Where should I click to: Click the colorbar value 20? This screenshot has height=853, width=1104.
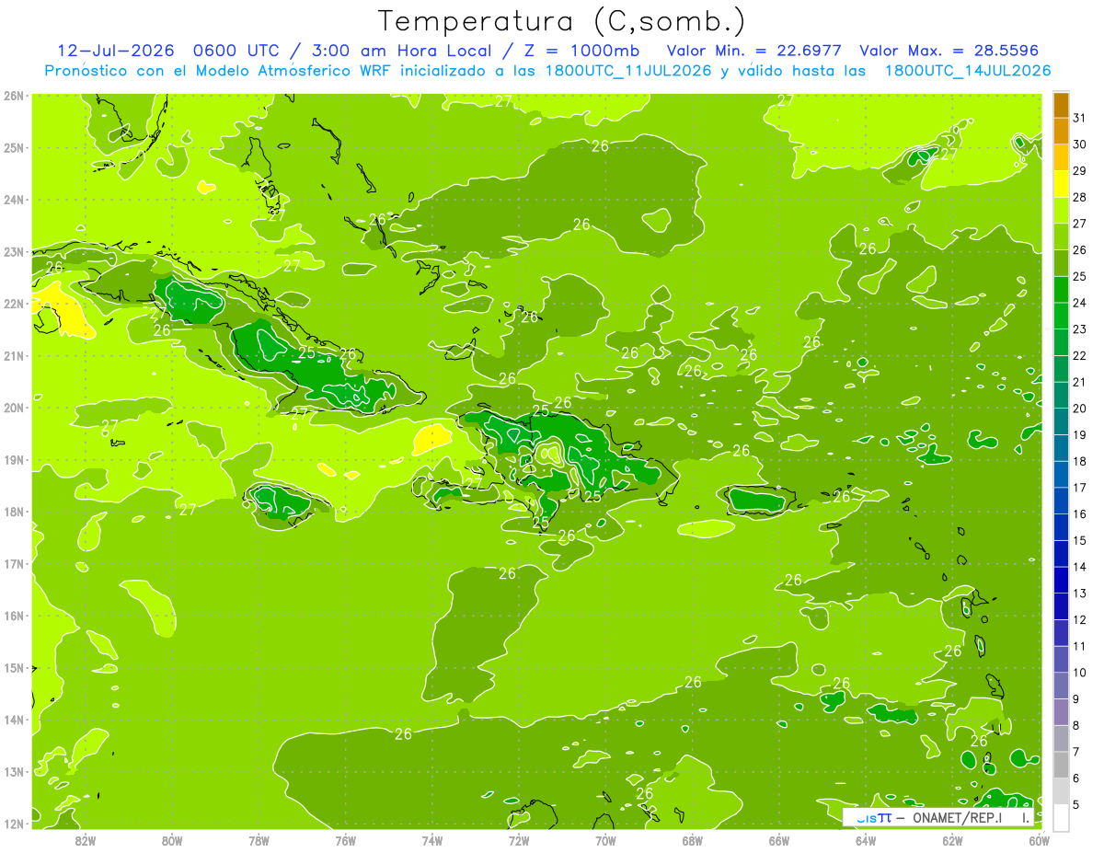tap(1079, 409)
